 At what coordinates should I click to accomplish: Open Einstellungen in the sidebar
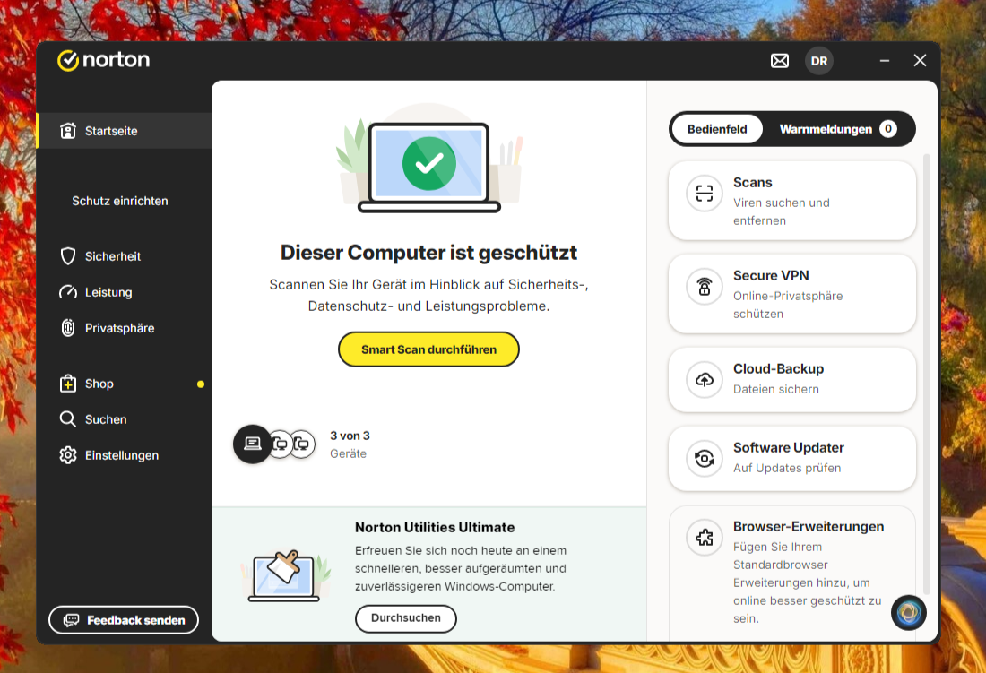121,455
